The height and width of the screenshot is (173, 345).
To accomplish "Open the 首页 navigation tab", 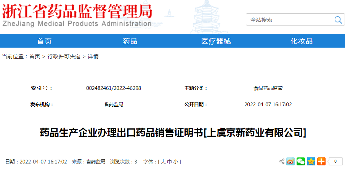I will click(x=44, y=41).
